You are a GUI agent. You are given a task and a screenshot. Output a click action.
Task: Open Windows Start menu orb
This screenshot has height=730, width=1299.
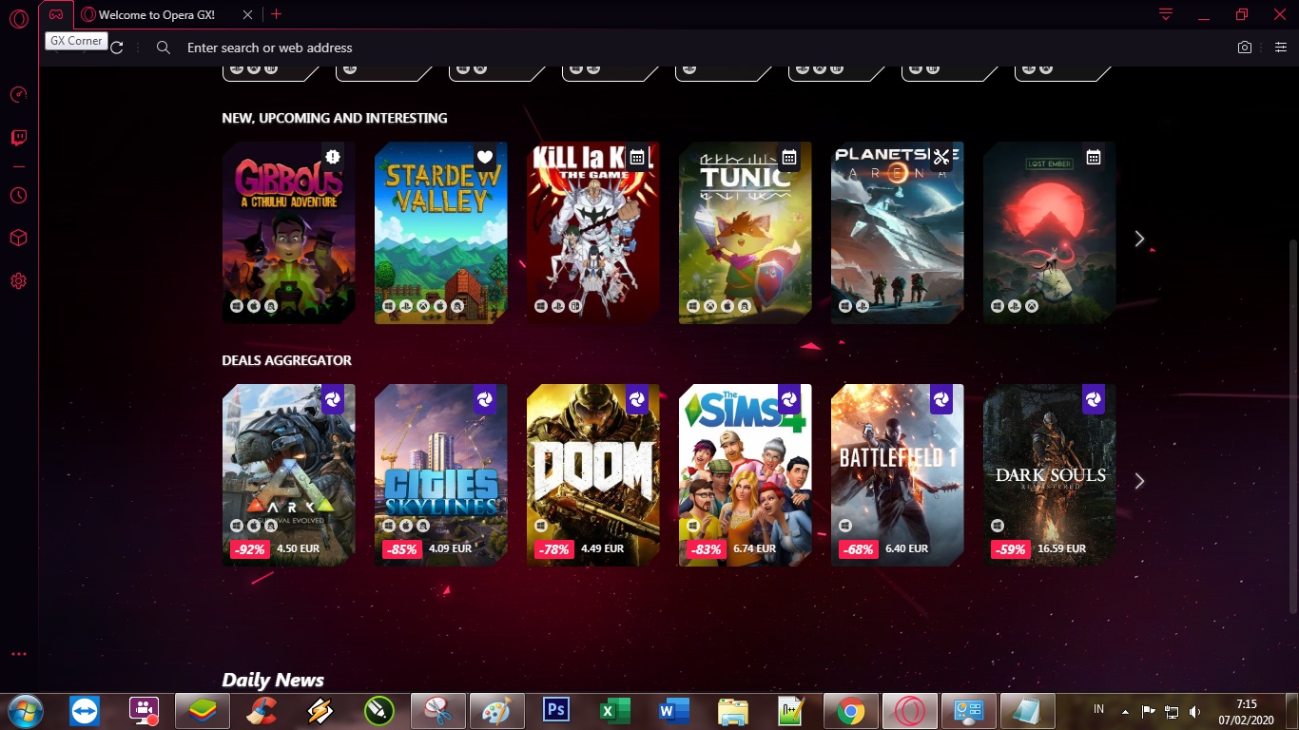coord(24,710)
